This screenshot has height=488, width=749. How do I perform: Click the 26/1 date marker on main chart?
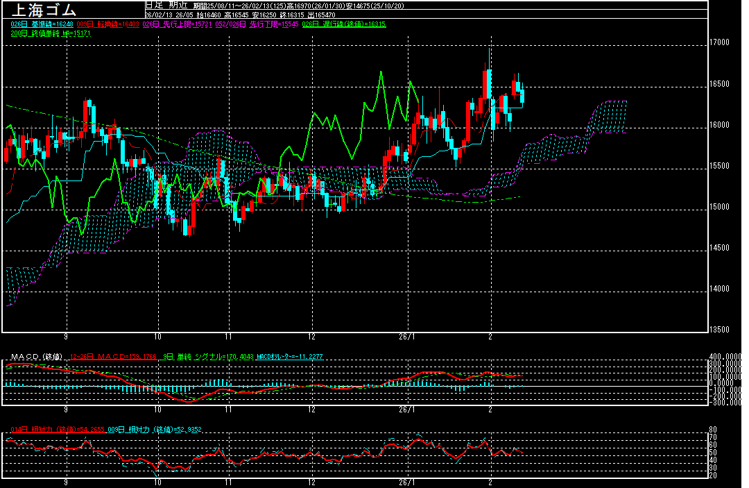(408, 335)
